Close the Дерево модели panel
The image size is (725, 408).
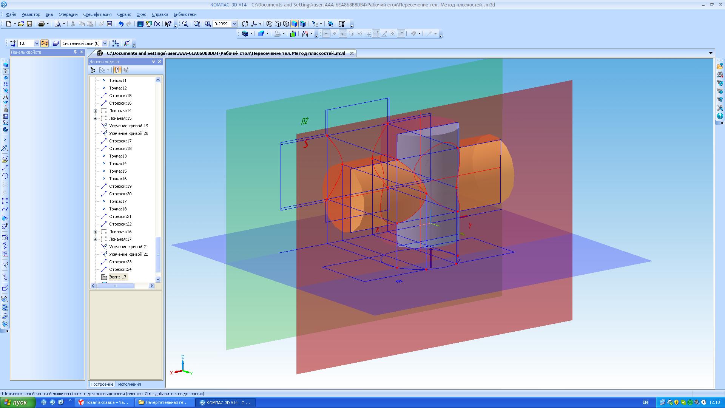(160, 62)
